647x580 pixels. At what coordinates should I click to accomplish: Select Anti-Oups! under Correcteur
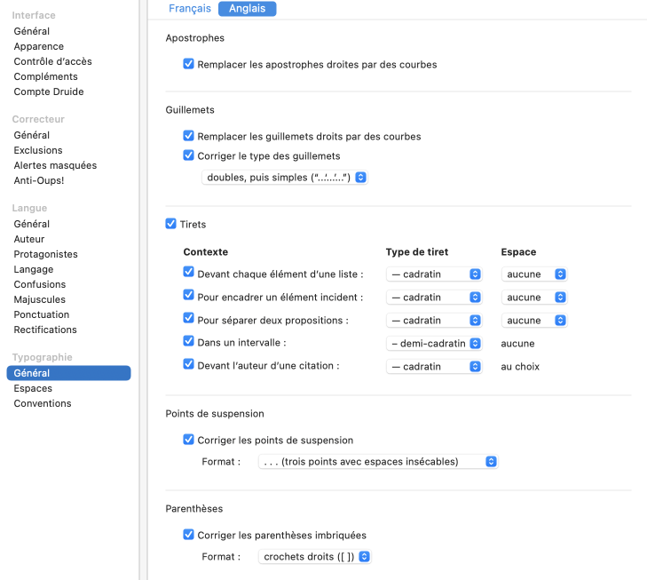point(39,180)
